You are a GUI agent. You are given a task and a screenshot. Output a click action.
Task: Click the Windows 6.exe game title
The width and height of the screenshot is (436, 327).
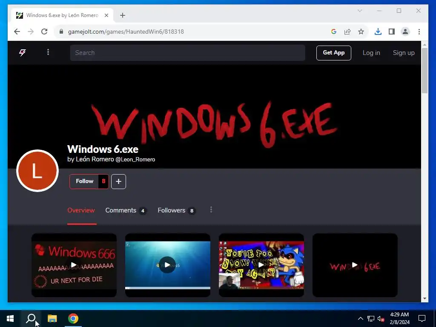click(x=103, y=149)
